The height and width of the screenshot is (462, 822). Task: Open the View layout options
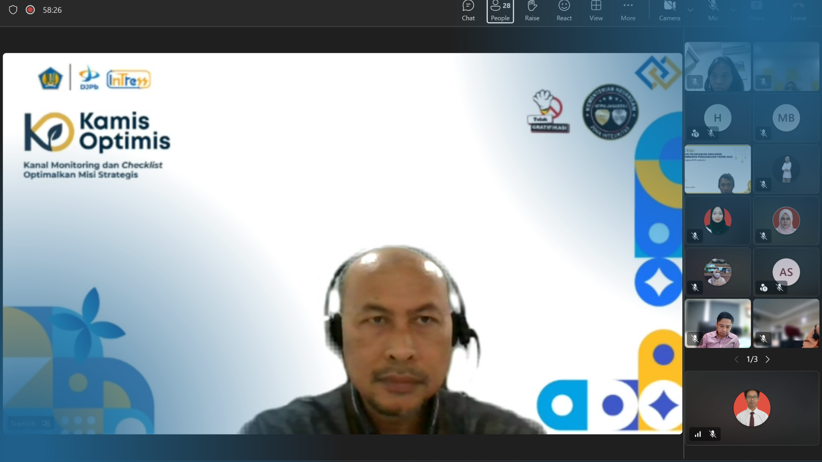coord(596,11)
